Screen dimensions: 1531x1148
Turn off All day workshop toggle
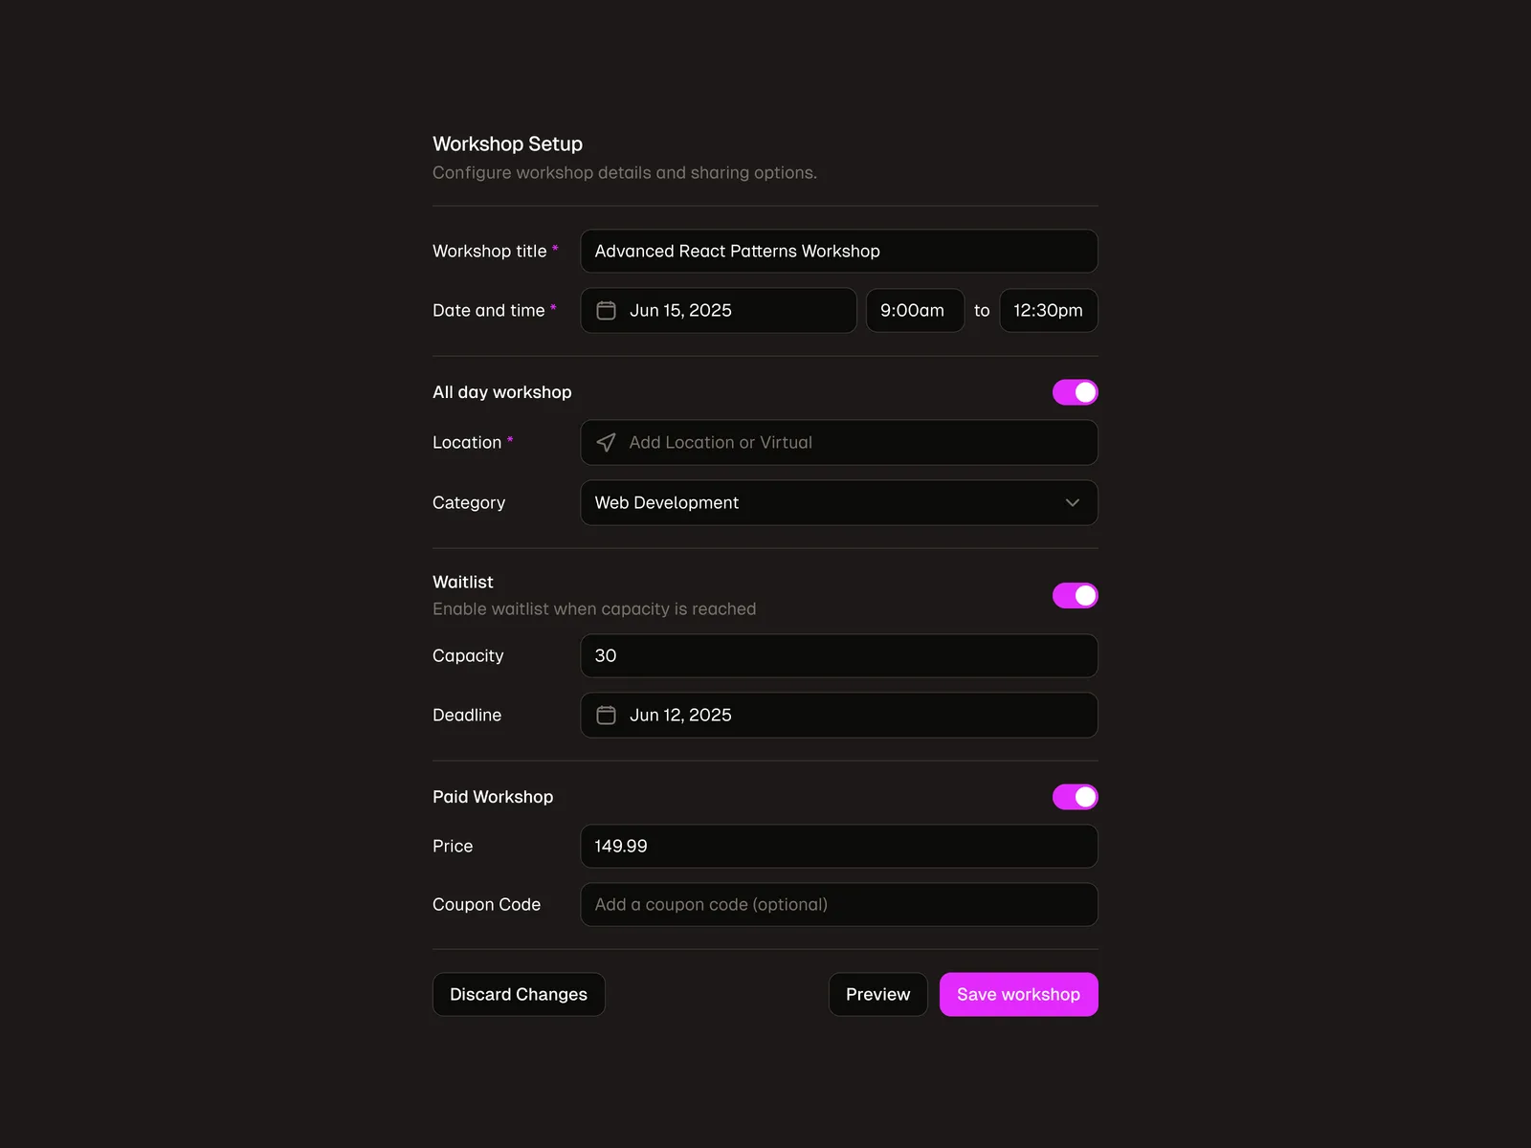tap(1075, 392)
